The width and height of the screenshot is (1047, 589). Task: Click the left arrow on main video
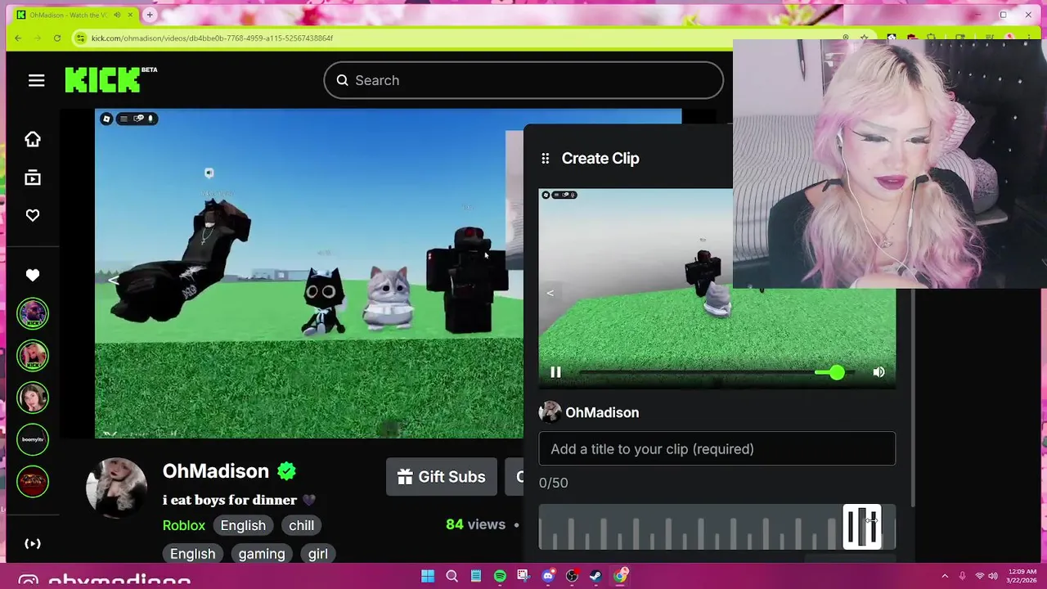coord(114,280)
